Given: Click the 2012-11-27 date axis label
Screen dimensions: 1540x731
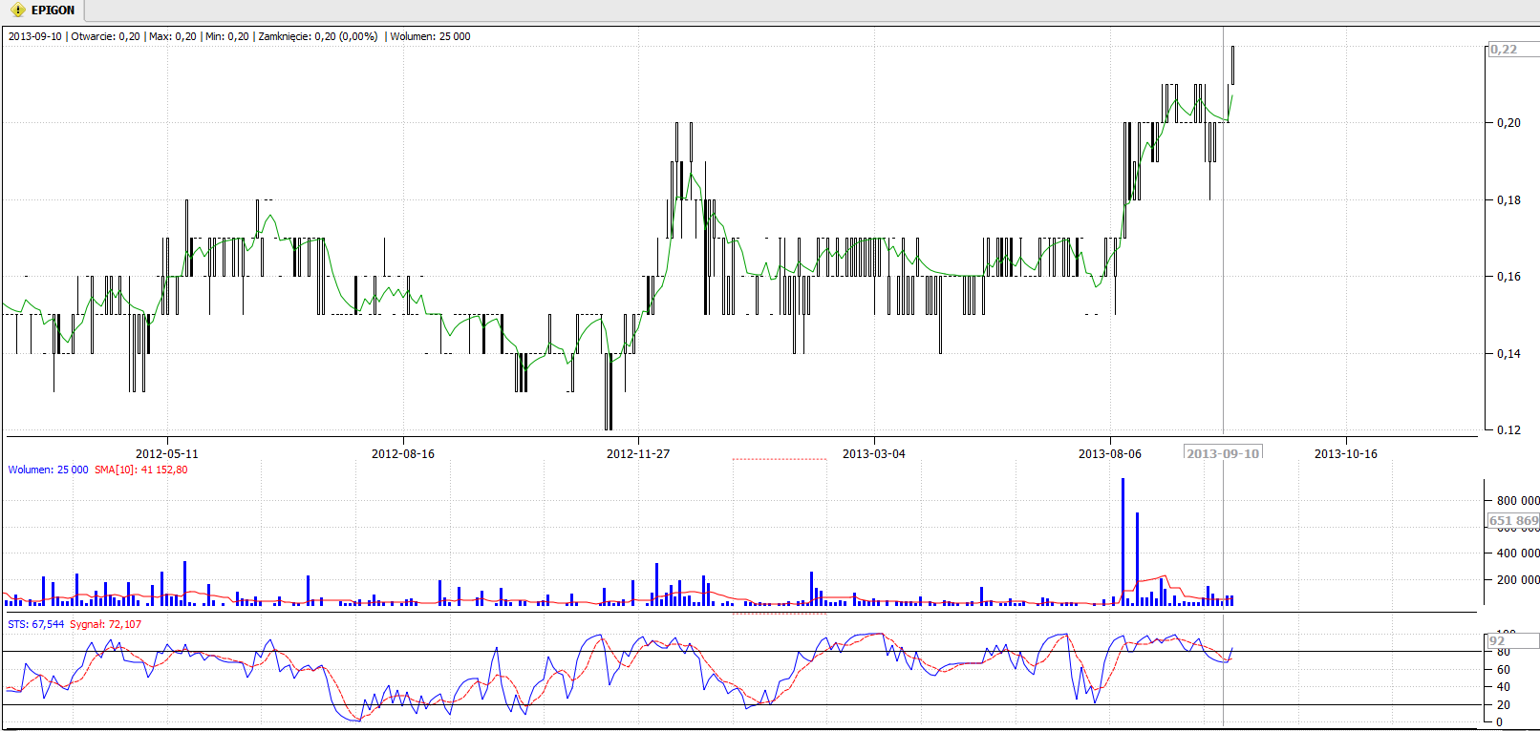Looking at the screenshot, I should [x=638, y=453].
